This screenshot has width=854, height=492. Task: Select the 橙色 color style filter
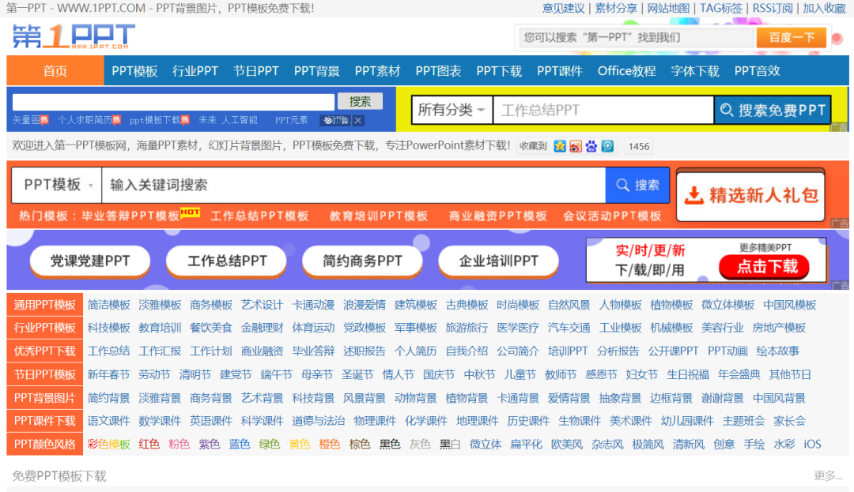[x=330, y=444]
